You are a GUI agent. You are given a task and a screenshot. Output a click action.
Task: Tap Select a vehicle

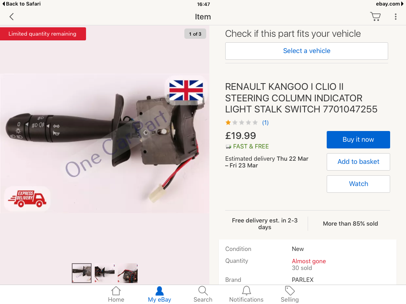(306, 51)
